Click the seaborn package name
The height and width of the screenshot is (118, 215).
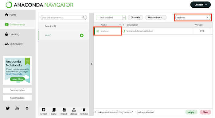point(104,31)
